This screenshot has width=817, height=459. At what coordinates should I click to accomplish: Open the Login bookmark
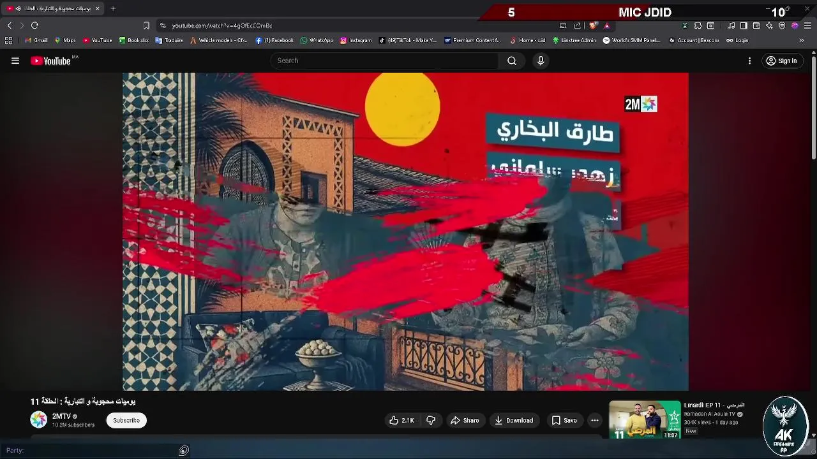coord(737,40)
